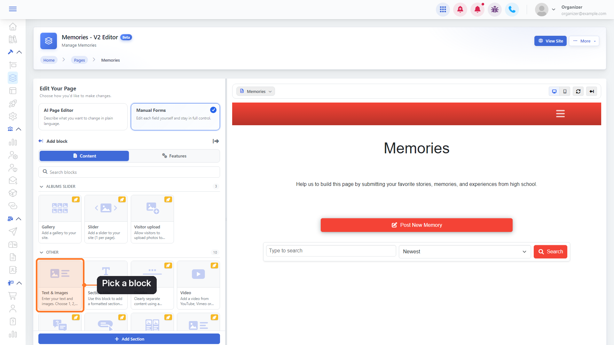
Task: Click the View Site button
Action: (x=550, y=41)
